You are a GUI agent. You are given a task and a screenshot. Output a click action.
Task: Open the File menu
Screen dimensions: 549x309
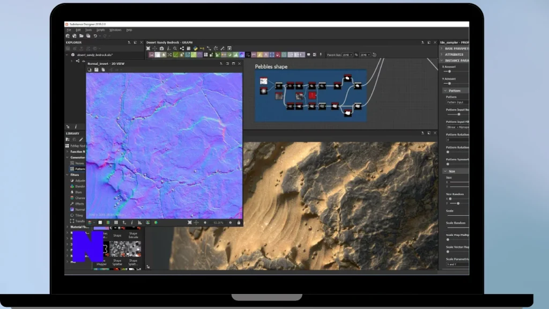point(69,30)
